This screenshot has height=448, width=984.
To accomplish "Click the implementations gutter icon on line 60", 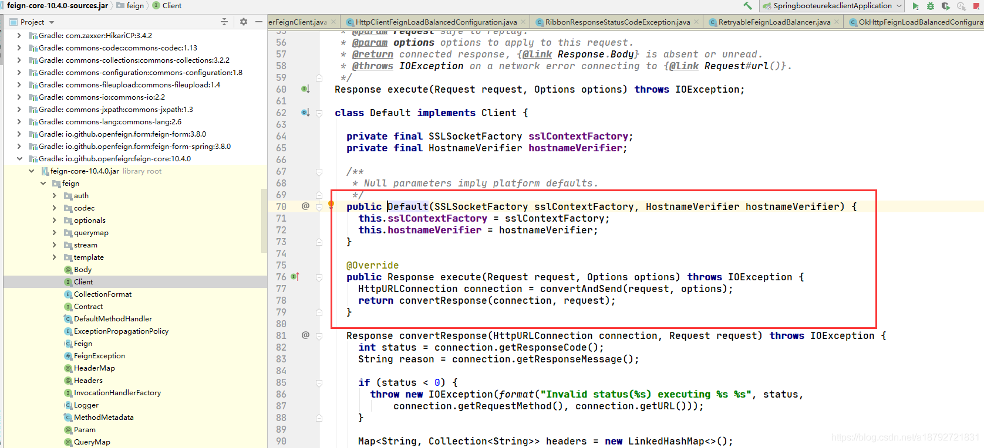I will coord(305,89).
